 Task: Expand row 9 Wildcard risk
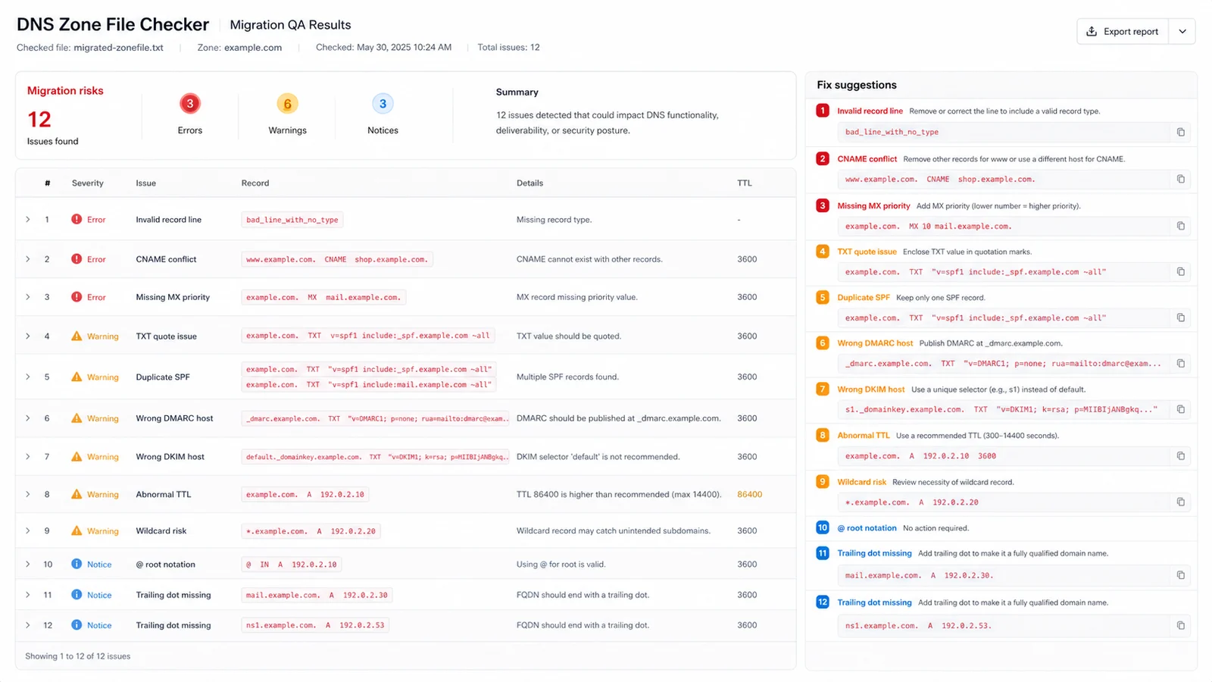pos(28,530)
